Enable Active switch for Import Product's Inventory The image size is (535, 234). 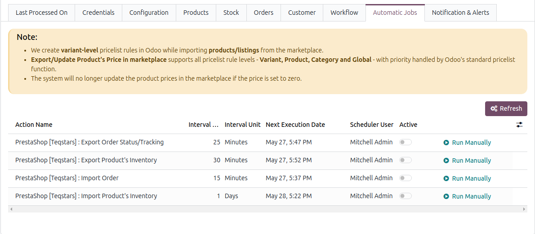(x=406, y=196)
